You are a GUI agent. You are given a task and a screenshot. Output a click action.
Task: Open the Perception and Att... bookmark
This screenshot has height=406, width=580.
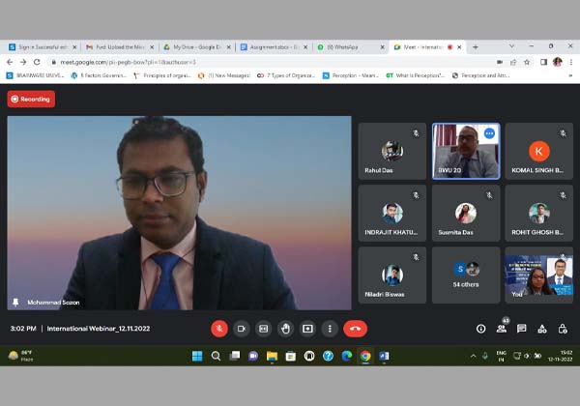(x=483, y=74)
